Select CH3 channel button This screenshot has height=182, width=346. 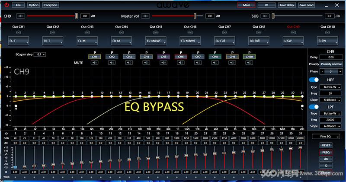point(129,57)
